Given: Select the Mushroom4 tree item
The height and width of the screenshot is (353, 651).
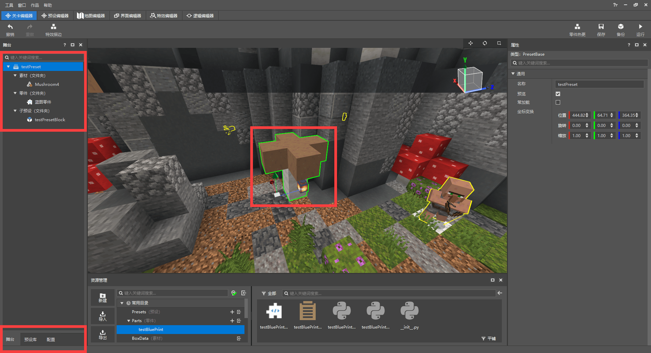Looking at the screenshot, I should [x=47, y=85].
